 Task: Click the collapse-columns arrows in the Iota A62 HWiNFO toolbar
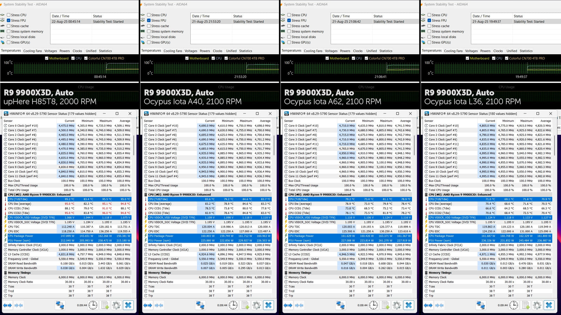[x=299, y=305]
